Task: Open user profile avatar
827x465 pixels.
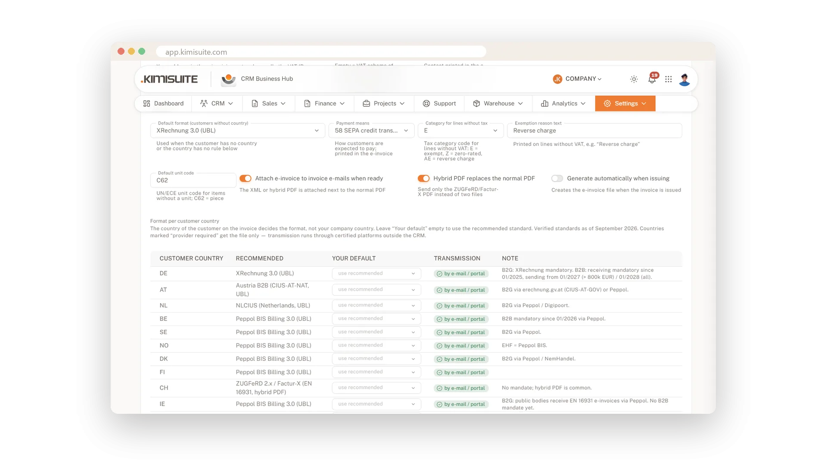Action: (x=684, y=79)
